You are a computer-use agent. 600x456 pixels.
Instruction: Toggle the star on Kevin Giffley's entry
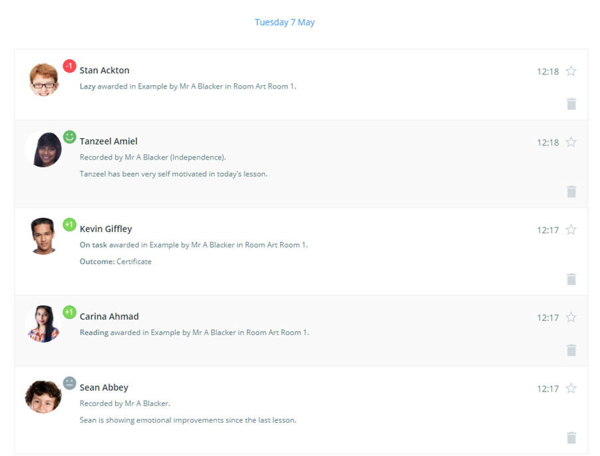(571, 229)
